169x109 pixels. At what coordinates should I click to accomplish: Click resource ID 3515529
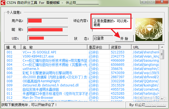pyautogui.click(x=118, y=85)
